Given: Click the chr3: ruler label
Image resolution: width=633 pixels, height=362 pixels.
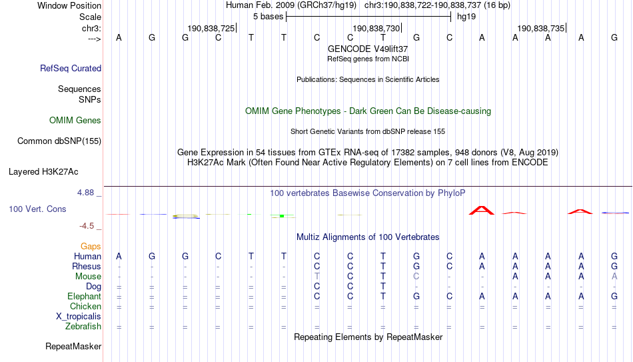Looking at the screenshot, I should point(91,28).
